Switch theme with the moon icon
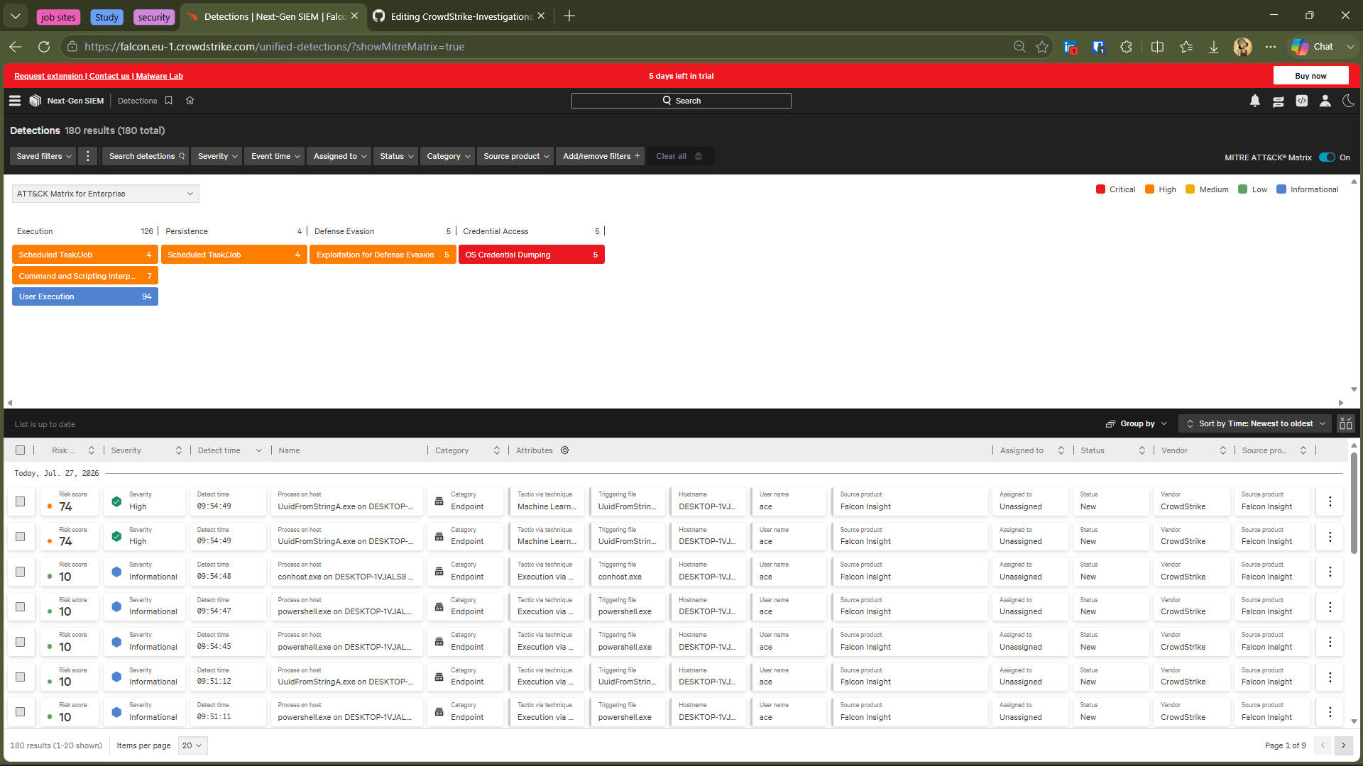Image resolution: width=1363 pixels, height=766 pixels. (1348, 101)
